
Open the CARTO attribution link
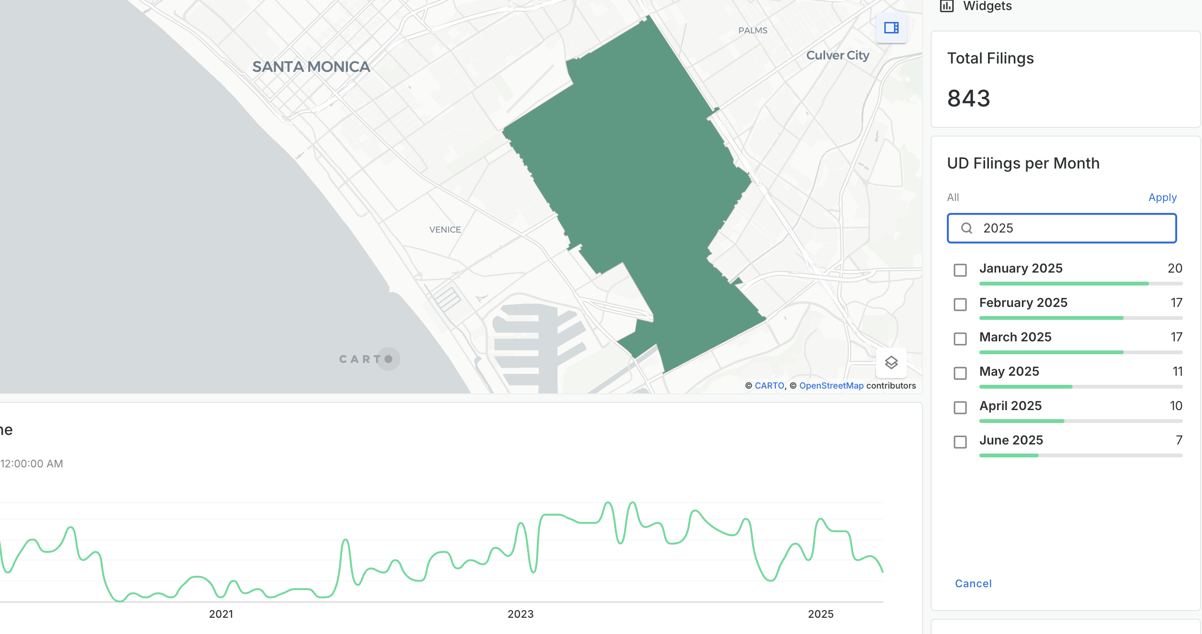coord(769,386)
